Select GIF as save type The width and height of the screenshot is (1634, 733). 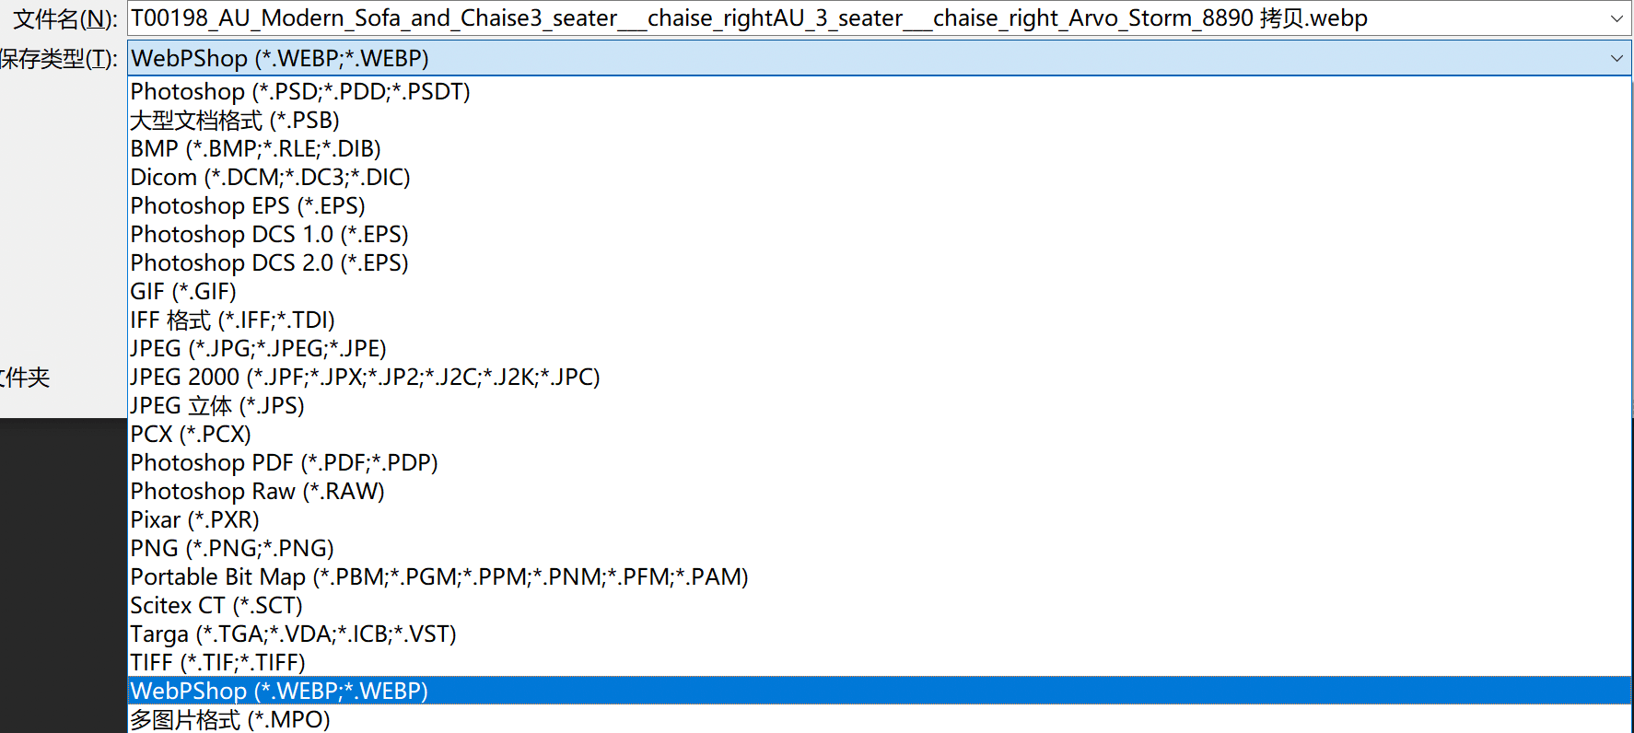[x=183, y=291]
